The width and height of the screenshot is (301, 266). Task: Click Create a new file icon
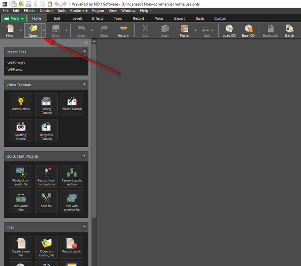[21, 247]
